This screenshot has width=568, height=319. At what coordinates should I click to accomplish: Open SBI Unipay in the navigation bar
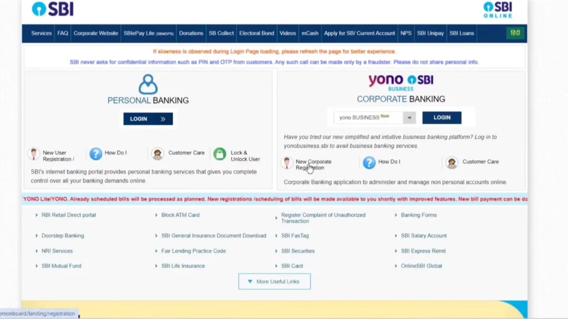click(x=430, y=33)
